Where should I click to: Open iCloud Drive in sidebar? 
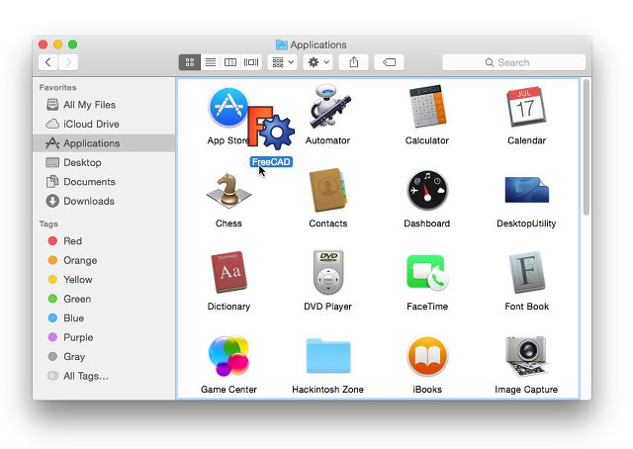[x=104, y=124]
